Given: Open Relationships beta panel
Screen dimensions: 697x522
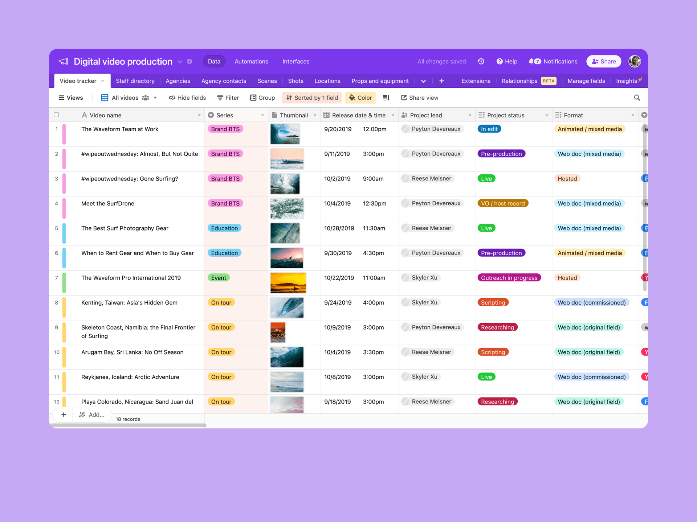Looking at the screenshot, I should (529, 81).
